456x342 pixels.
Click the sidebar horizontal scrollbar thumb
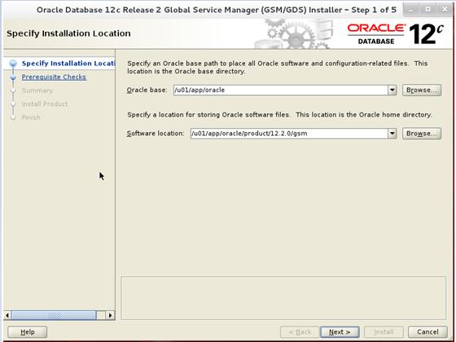(54, 315)
